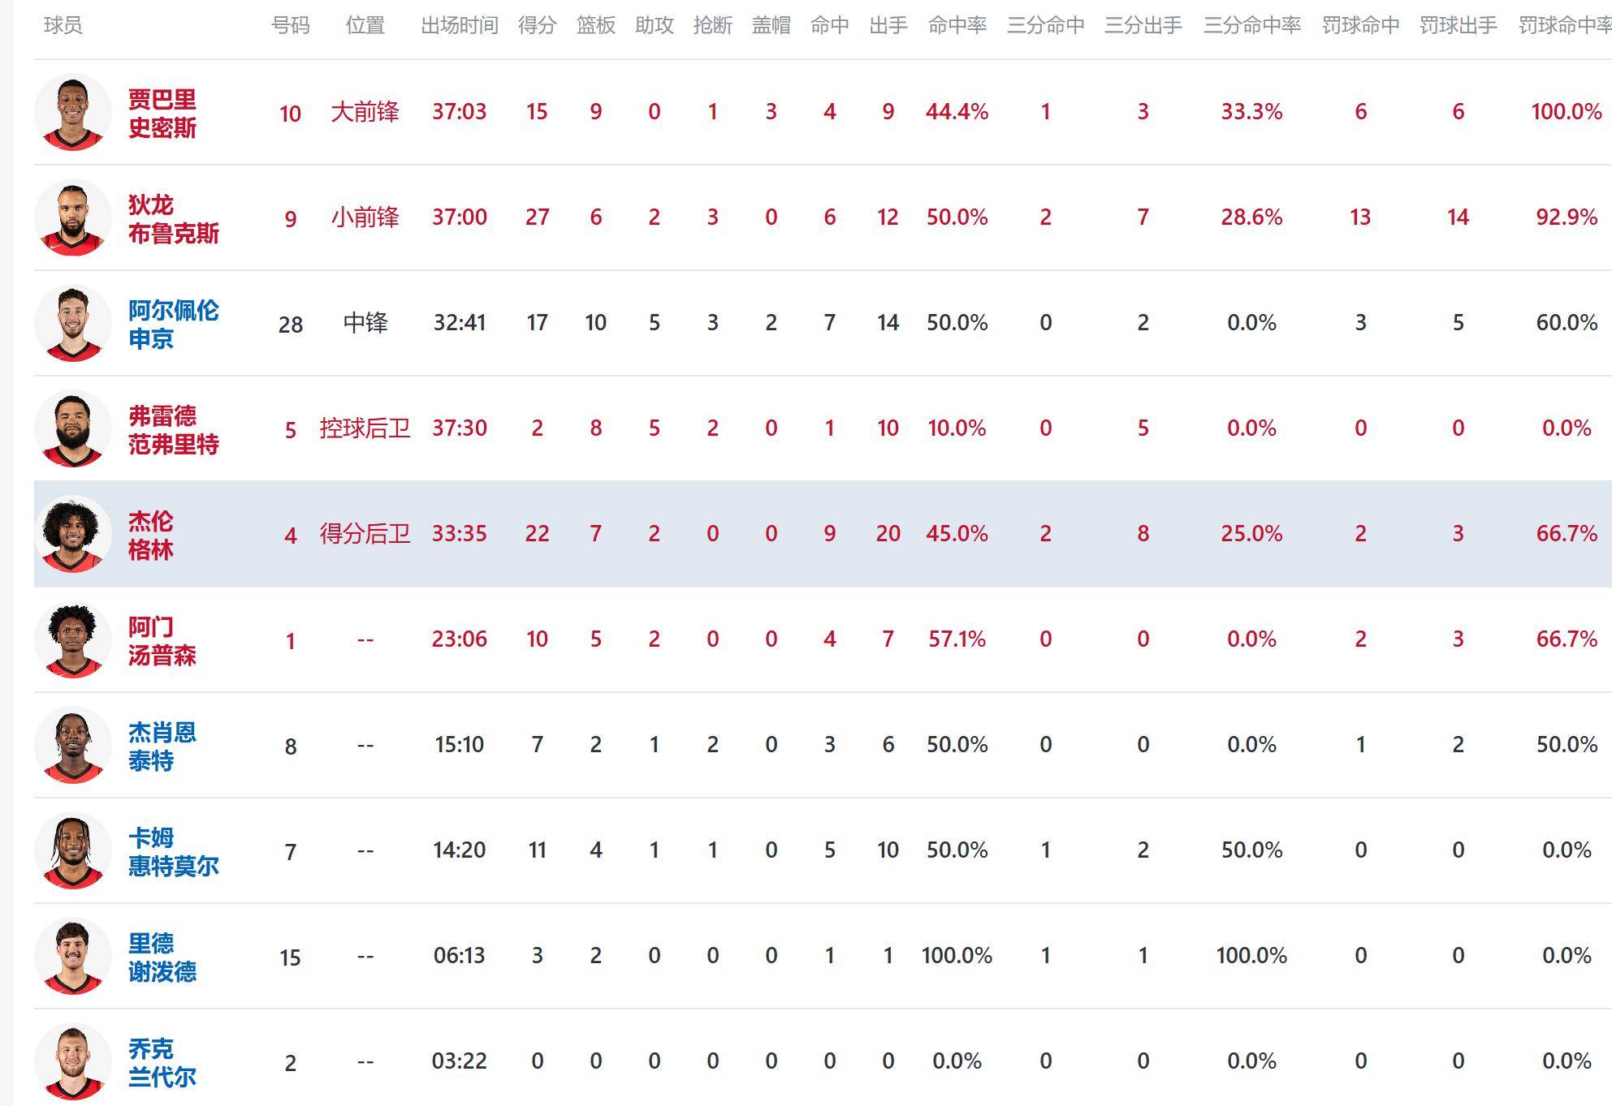This screenshot has width=1612, height=1106.
Task: Click the 助攻 column header
Action: [x=654, y=26]
